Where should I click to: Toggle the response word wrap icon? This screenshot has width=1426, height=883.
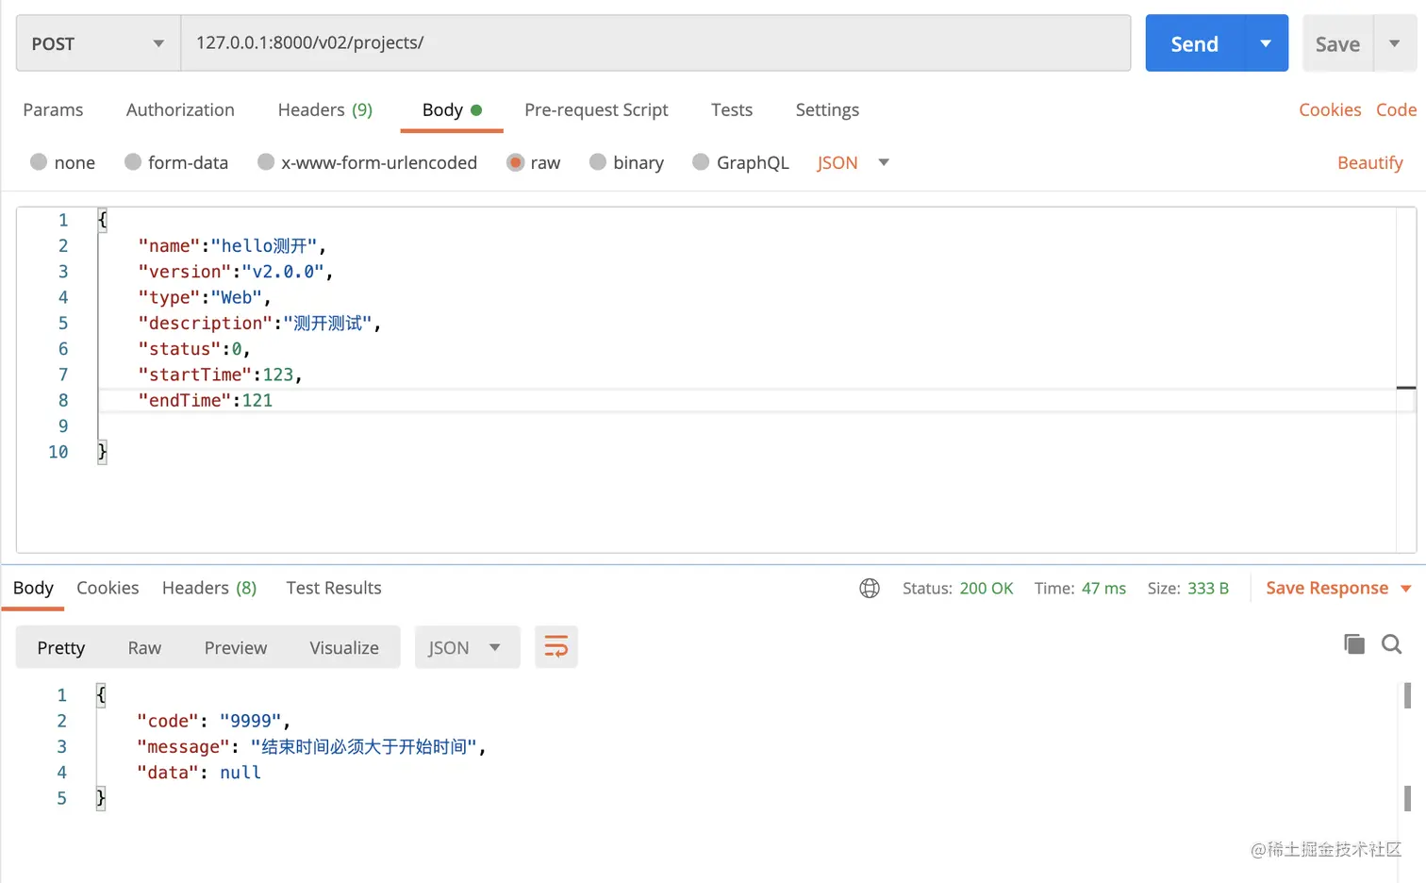coord(556,647)
